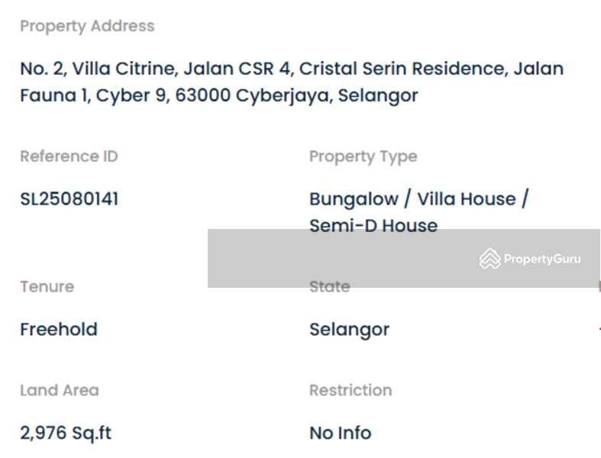Select the Freehold tenure value
Image resolution: width=601 pixels, height=458 pixels.
(x=59, y=330)
